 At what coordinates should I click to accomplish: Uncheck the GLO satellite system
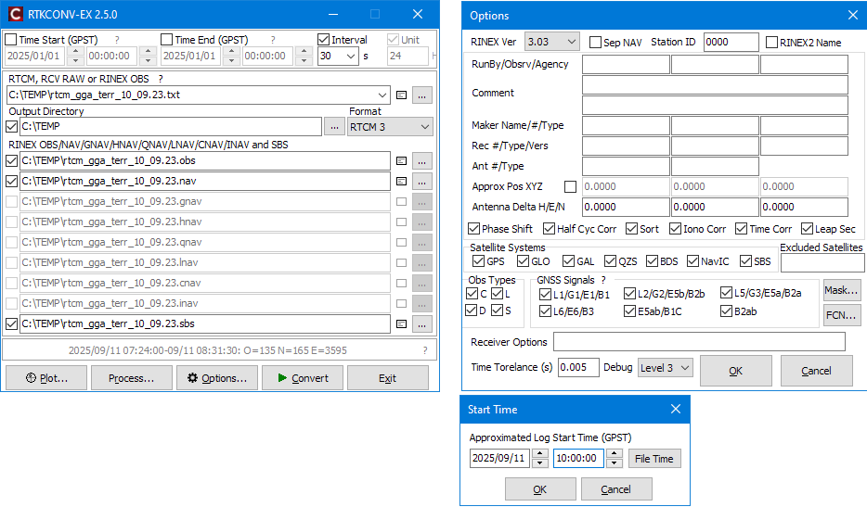pos(523,261)
